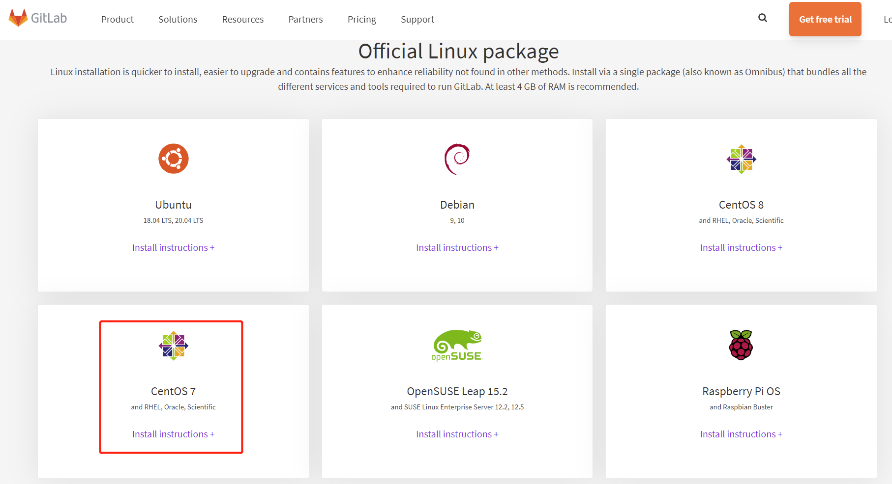
Task: Click the '18.04 LTS, 20.04 LTS' text
Action: pyautogui.click(x=173, y=220)
